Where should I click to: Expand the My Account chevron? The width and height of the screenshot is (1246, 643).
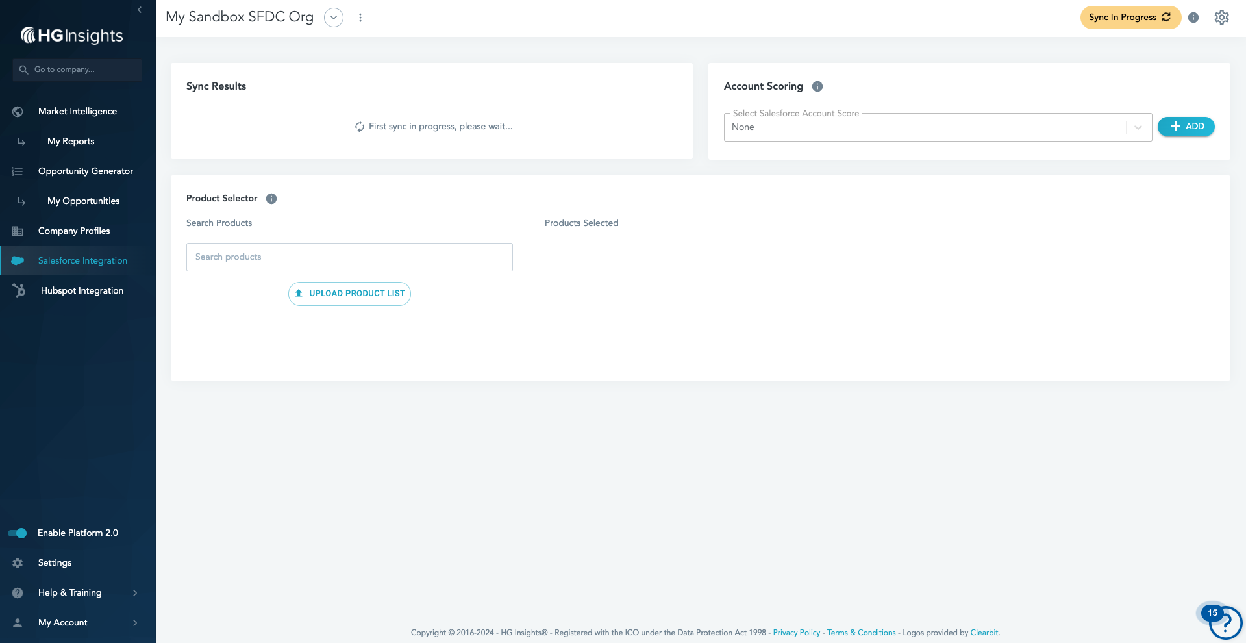[x=135, y=623]
